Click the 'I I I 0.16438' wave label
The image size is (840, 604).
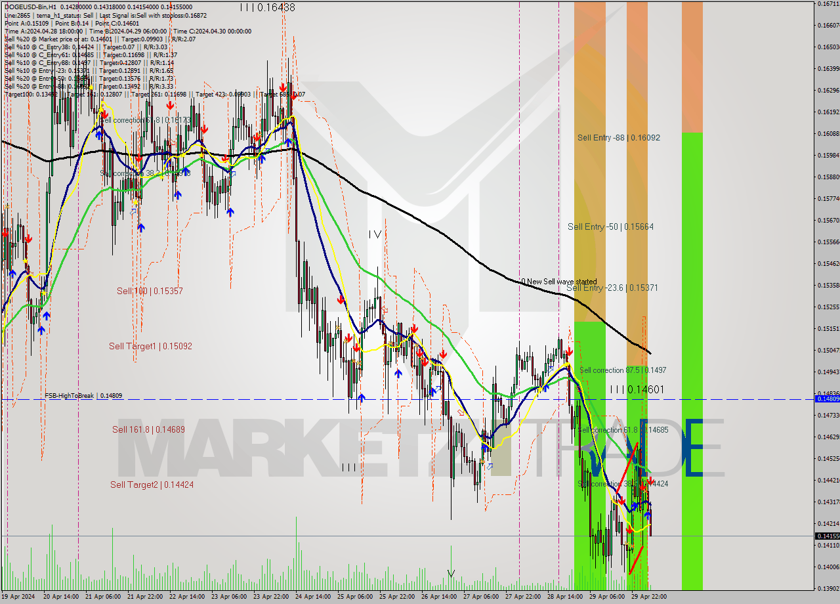[x=267, y=7]
